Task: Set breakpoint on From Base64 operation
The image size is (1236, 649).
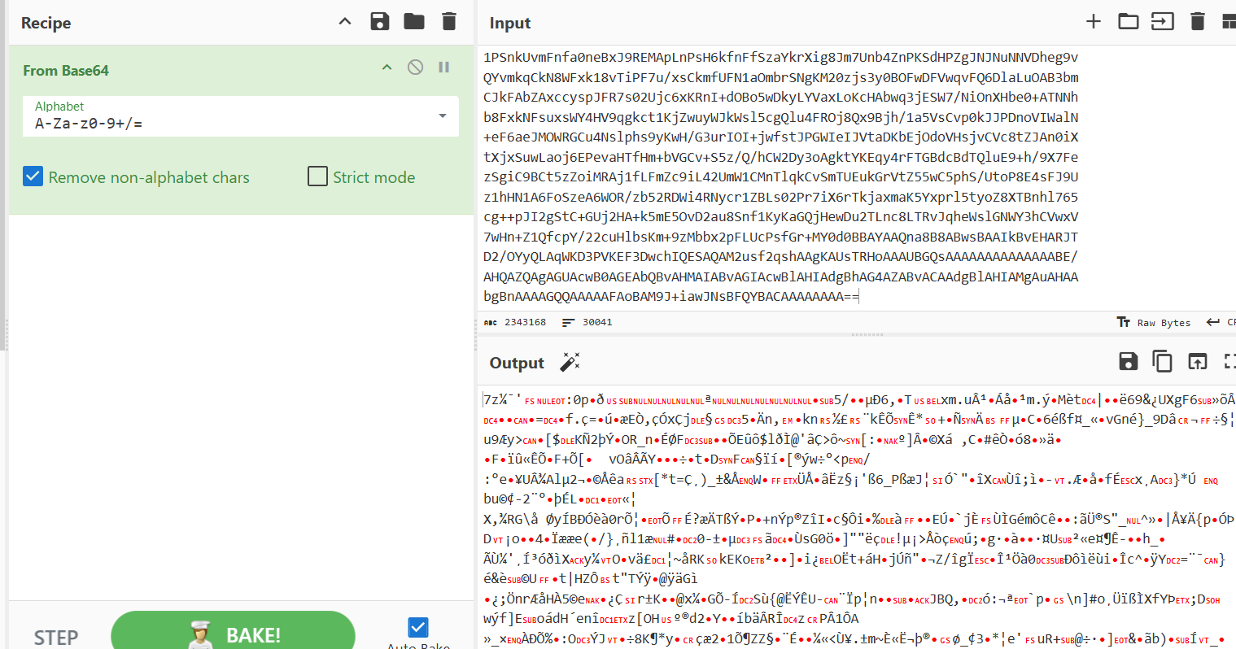Action: (x=444, y=68)
